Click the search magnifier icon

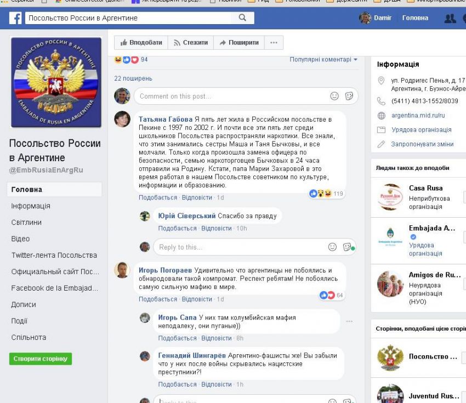[242, 18]
